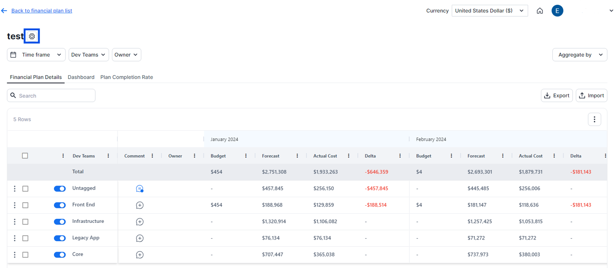Open column menu left of Dev Teams header
The image size is (614, 268).
(63, 156)
